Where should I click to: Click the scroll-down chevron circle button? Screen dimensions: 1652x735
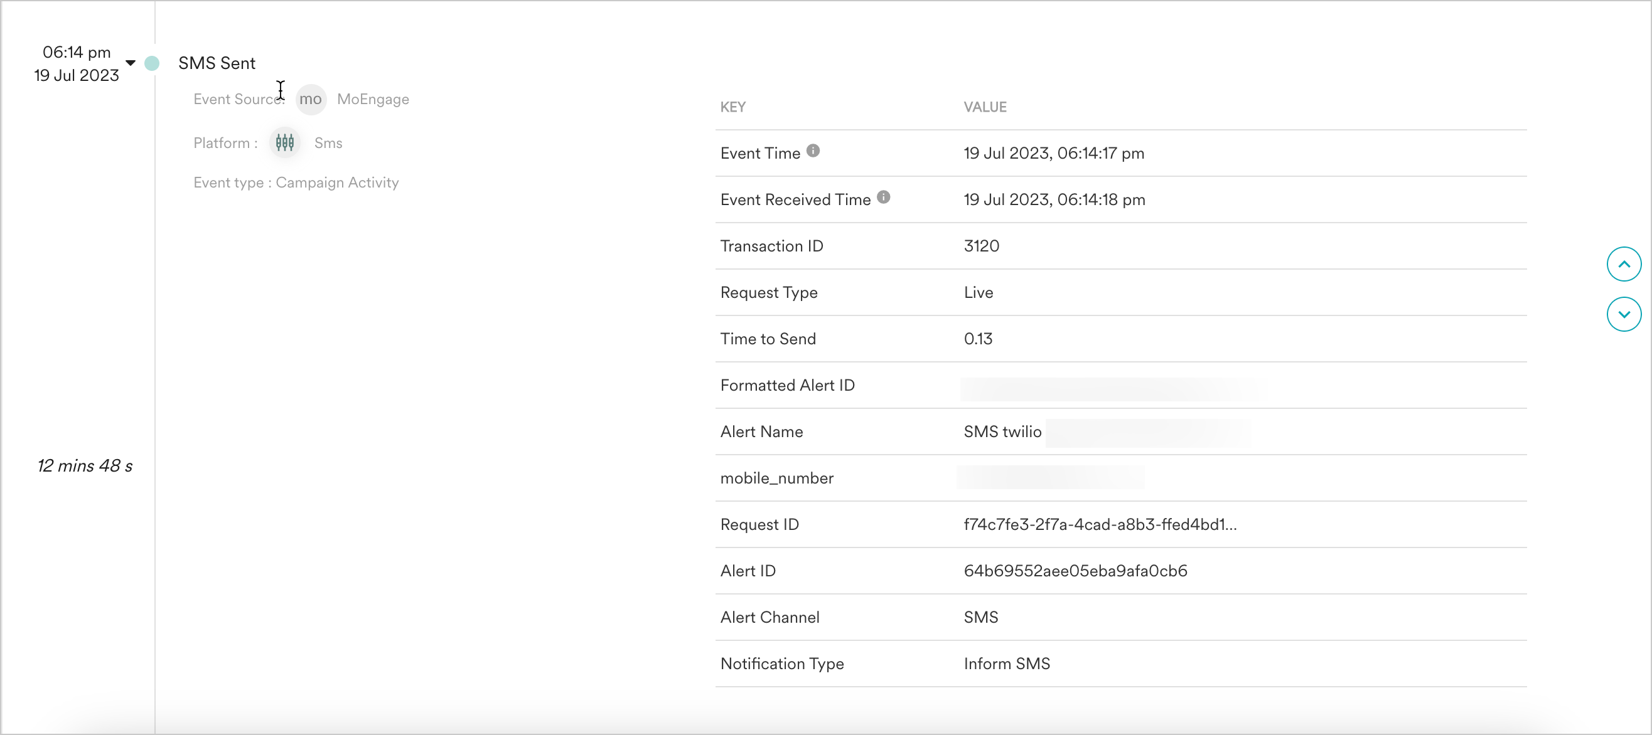[1623, 314]
